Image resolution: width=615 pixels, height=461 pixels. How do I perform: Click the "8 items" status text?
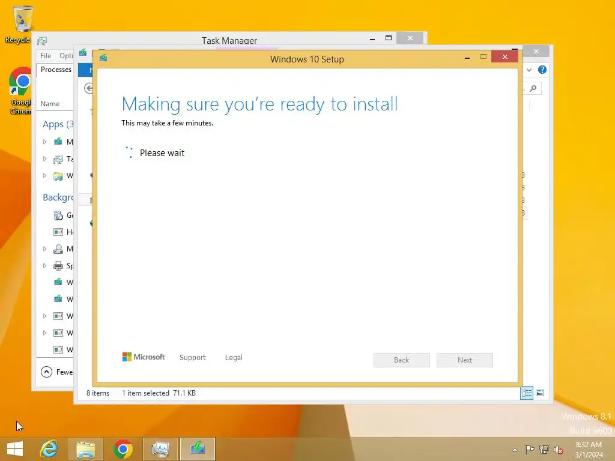(x=98, y=393)
